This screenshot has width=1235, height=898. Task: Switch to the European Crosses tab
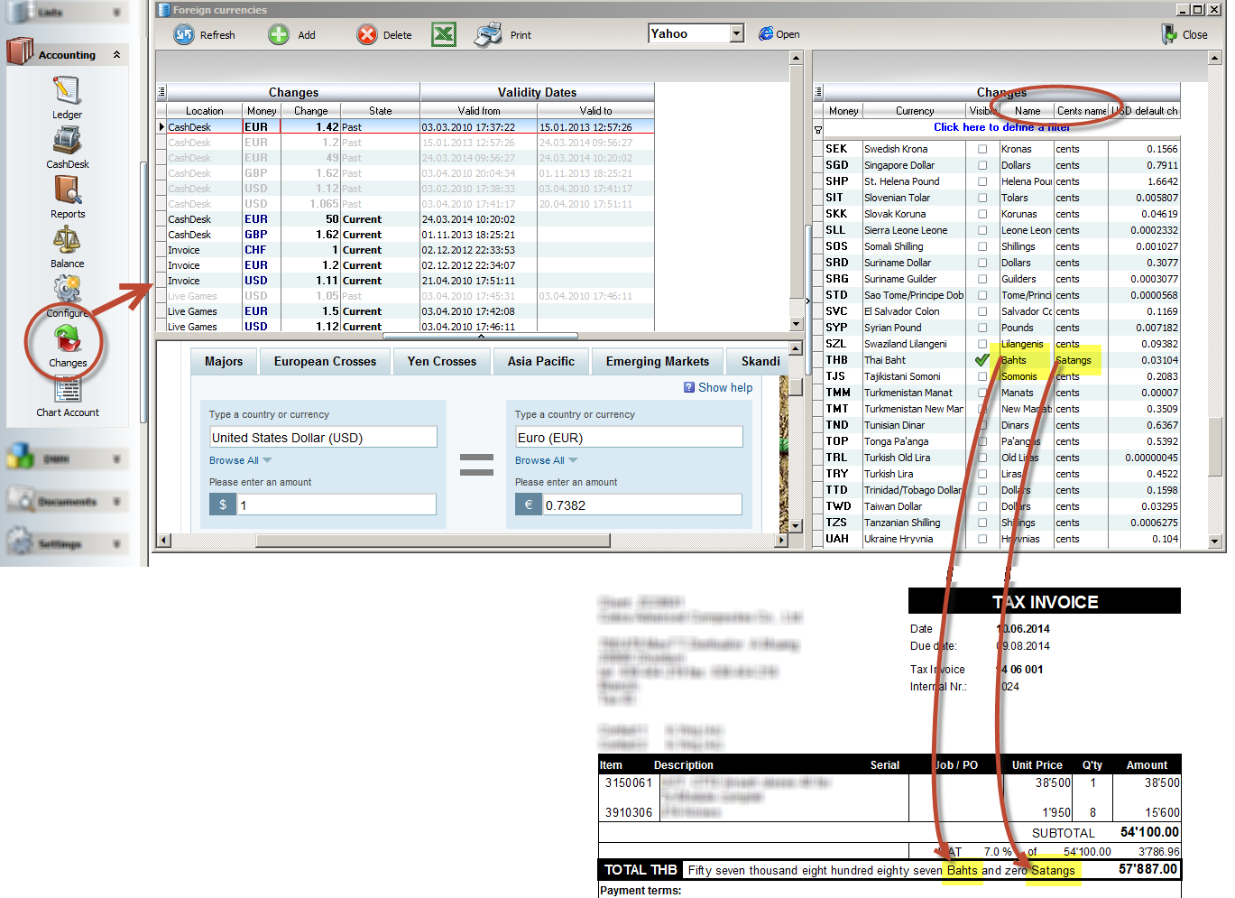tap(325, 361)
